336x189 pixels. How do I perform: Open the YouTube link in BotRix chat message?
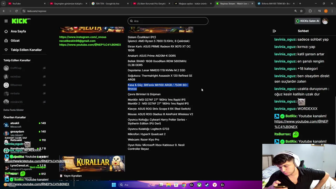pos(301,124)
